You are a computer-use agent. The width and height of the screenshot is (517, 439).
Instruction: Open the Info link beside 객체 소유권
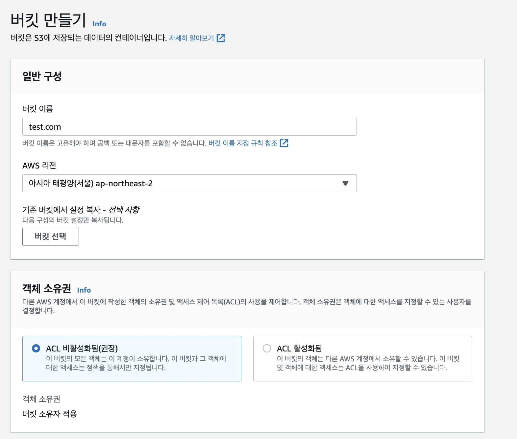(84, 290)
